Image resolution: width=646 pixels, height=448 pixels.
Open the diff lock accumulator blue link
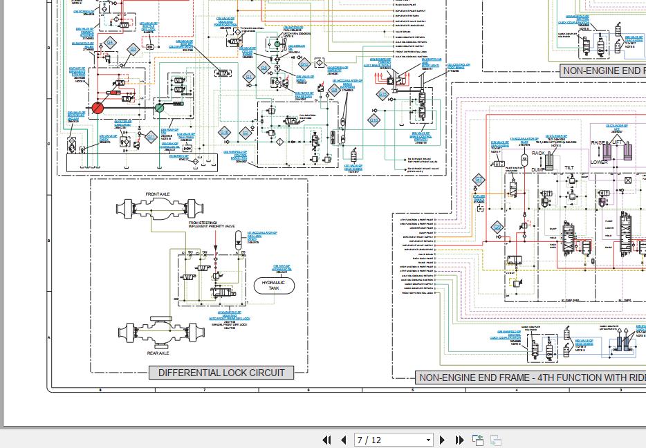click(x=262, y=236)
